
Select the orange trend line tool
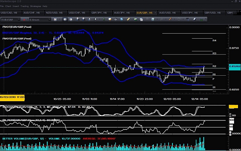[170, 19]
